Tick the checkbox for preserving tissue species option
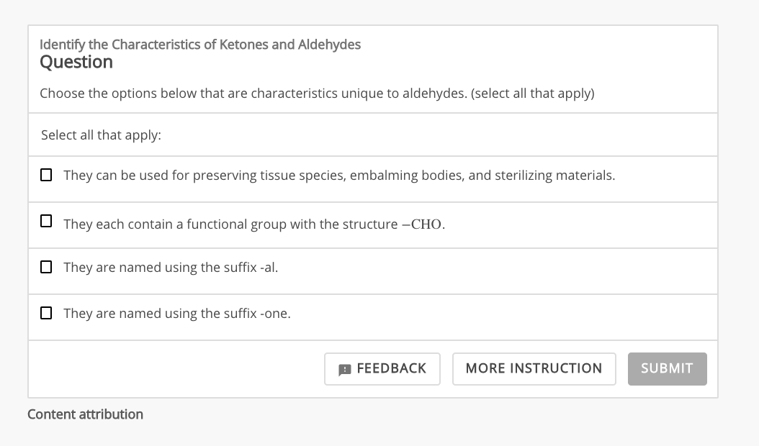Image resolution: width=759 pixels, height=446 pixels. pos(46,175)
